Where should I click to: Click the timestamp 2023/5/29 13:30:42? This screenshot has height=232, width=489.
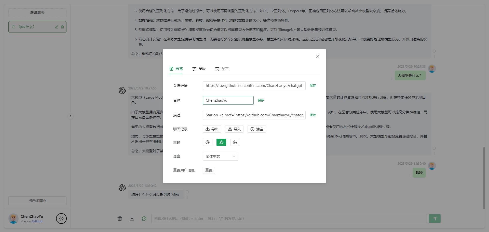[x=142, y=186]
